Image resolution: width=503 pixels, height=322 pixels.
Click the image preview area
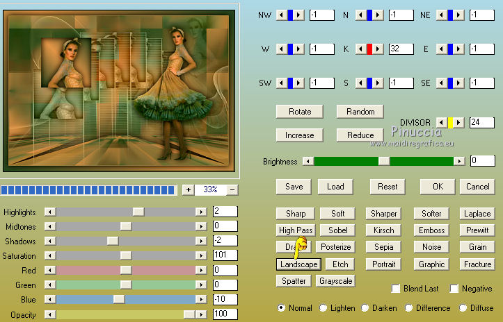coord(119,91)
